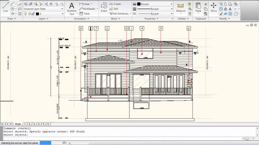Toggle layer 0 lock icon
The width and height of the screenshot is (259, 145).
(33, 14)
